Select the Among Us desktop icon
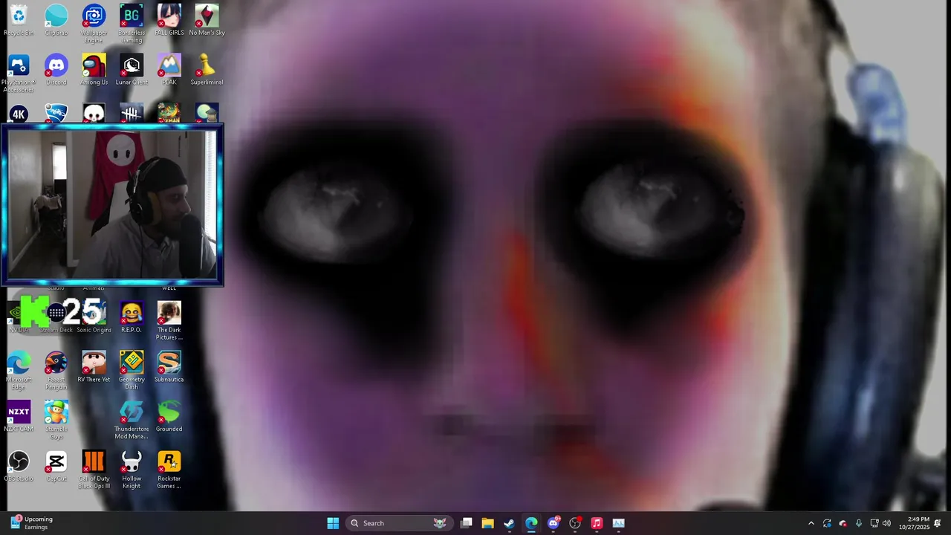 (94, 70)
